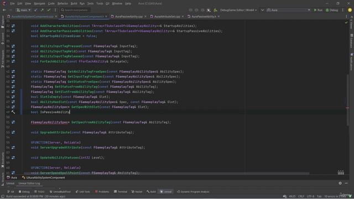
Task: Click the Build solution hammer icon
Action: [216, 10]
